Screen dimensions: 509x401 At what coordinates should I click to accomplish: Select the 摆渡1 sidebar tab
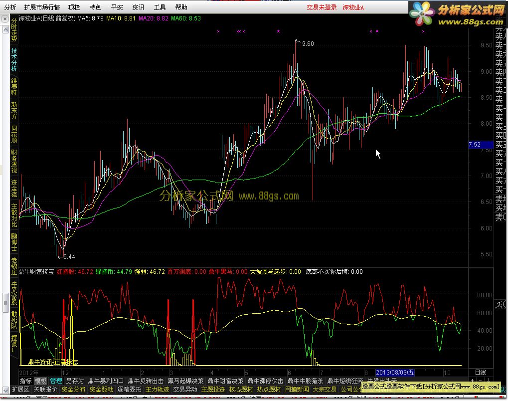coord(14,344)
